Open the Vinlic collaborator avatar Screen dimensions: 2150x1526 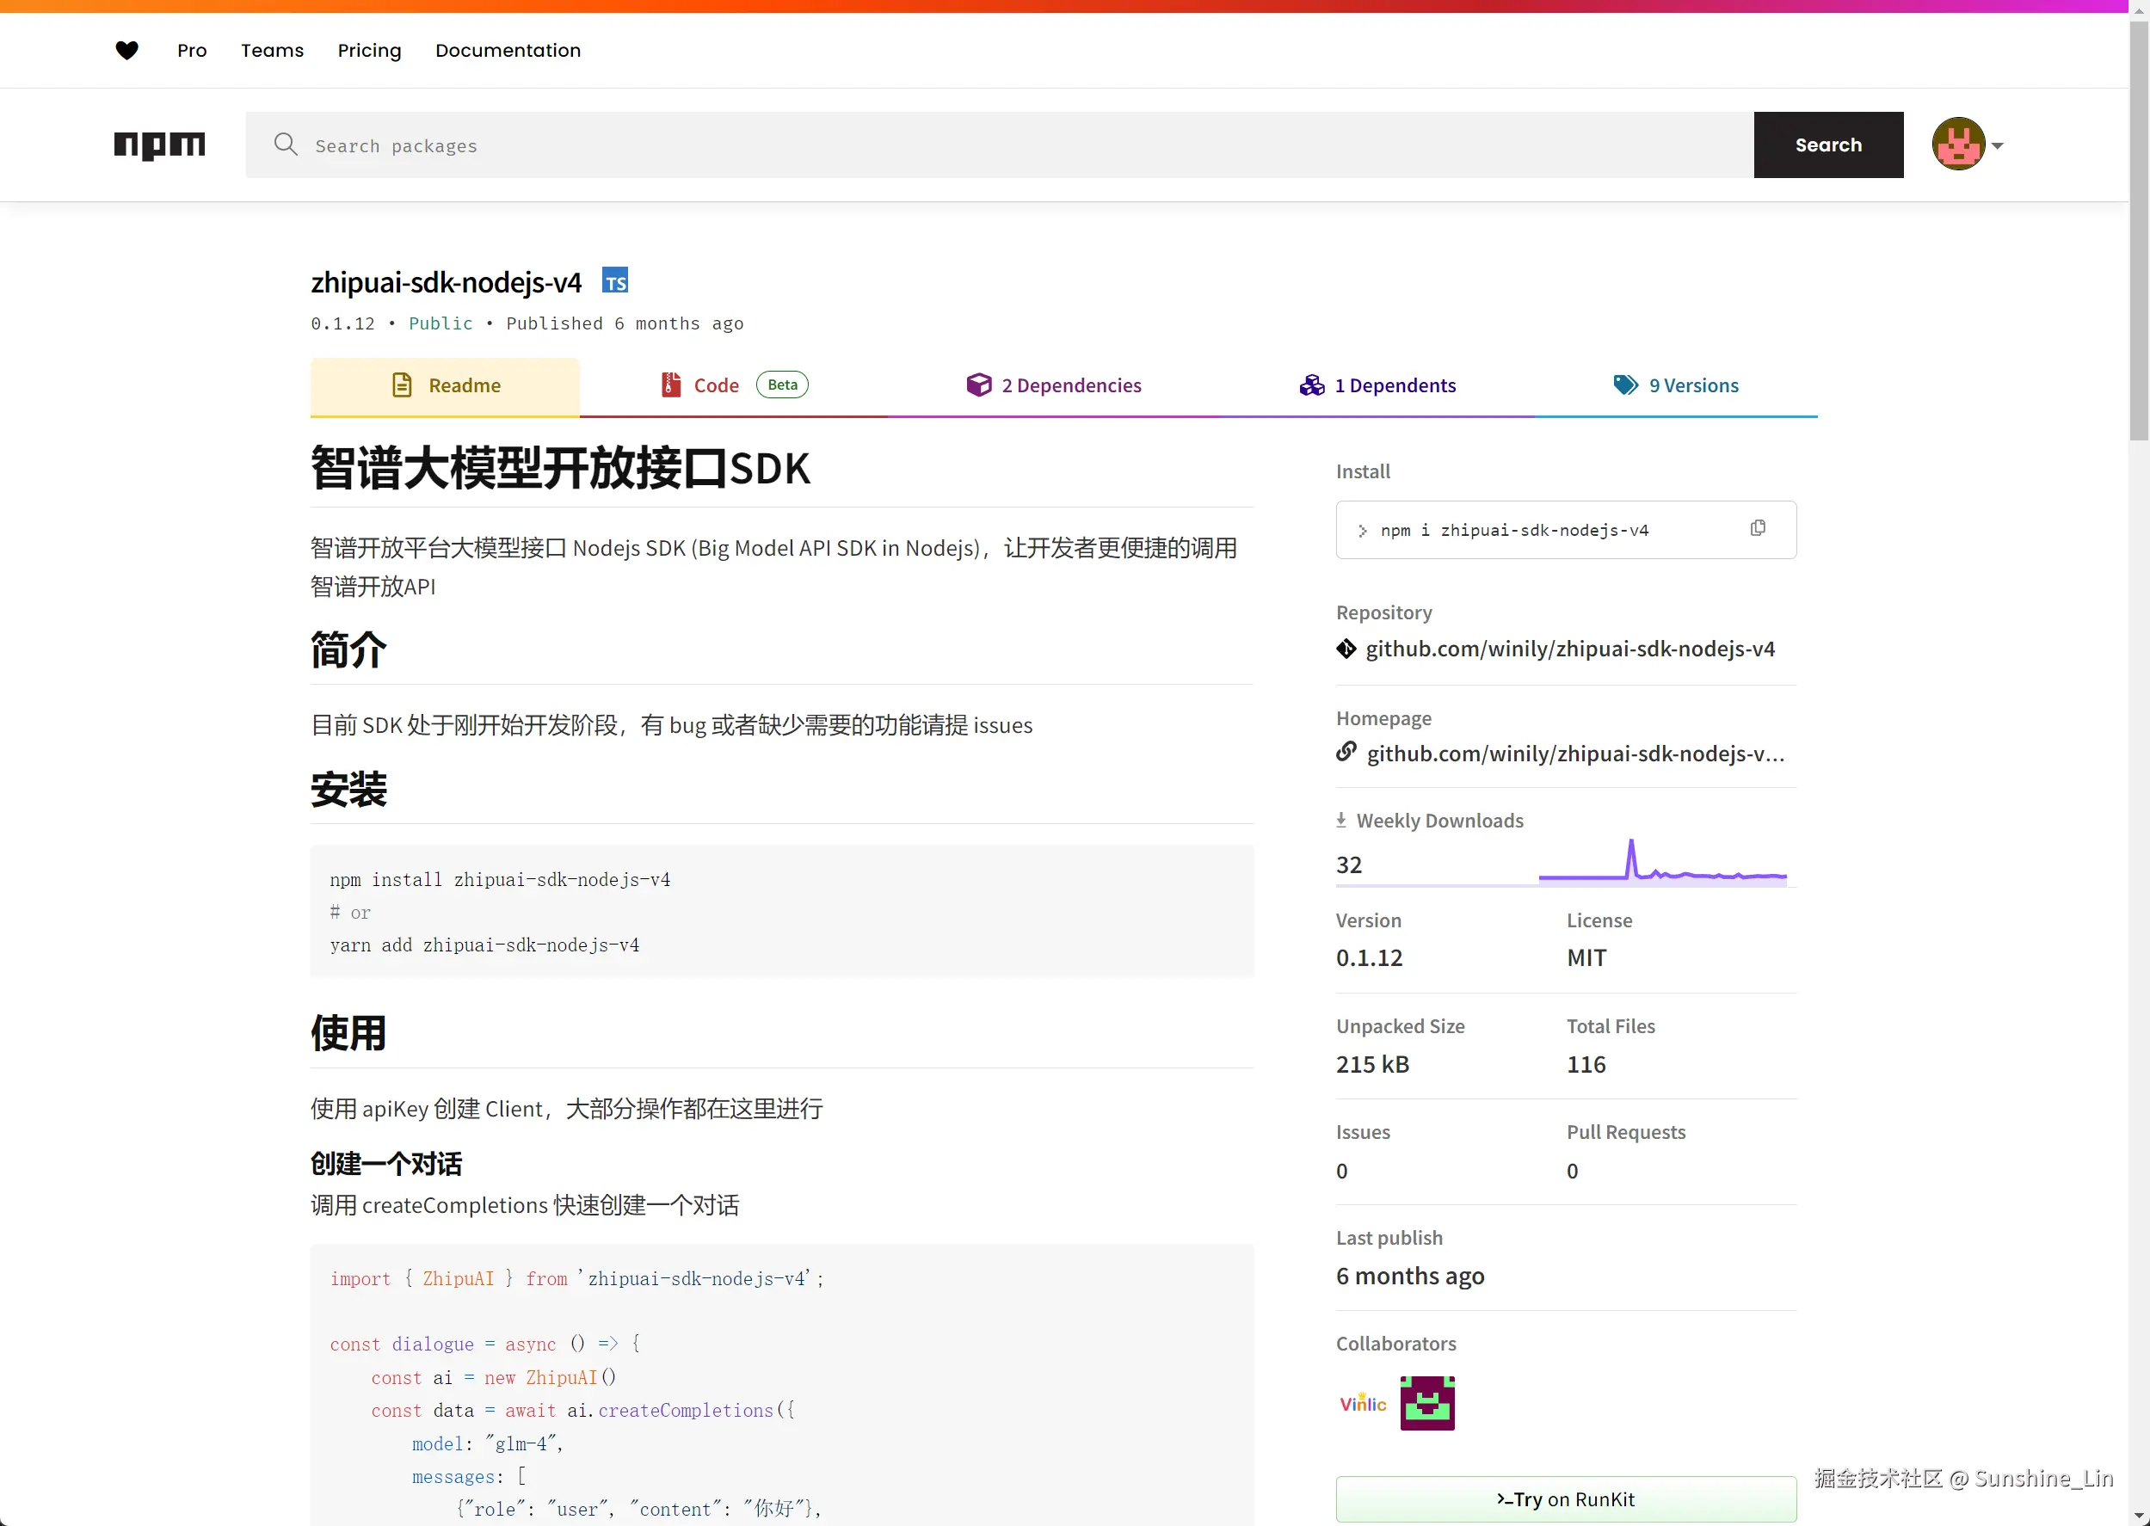[1363, 1403]
